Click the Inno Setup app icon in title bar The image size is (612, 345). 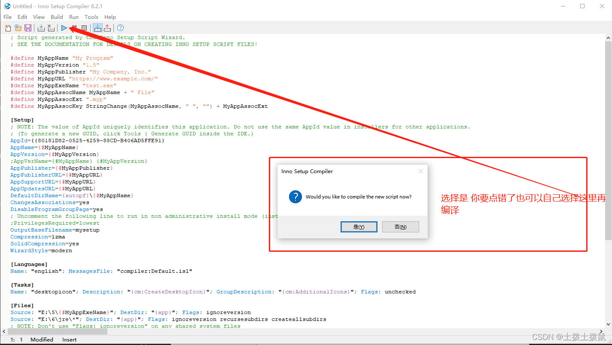(x=7, y=6)
